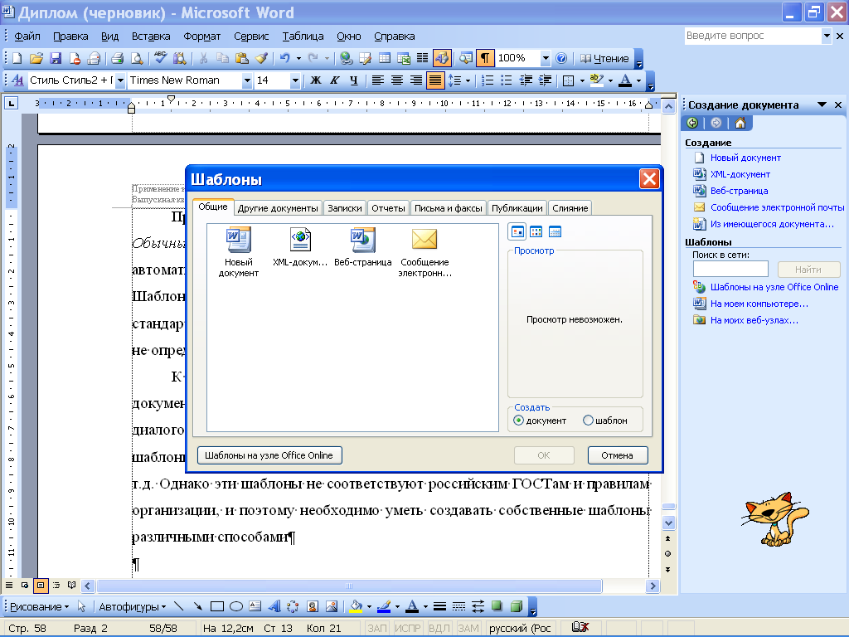Click the Из имеющегося документа... link
Viewport: 849px width, 637px height.
[772, 224]
